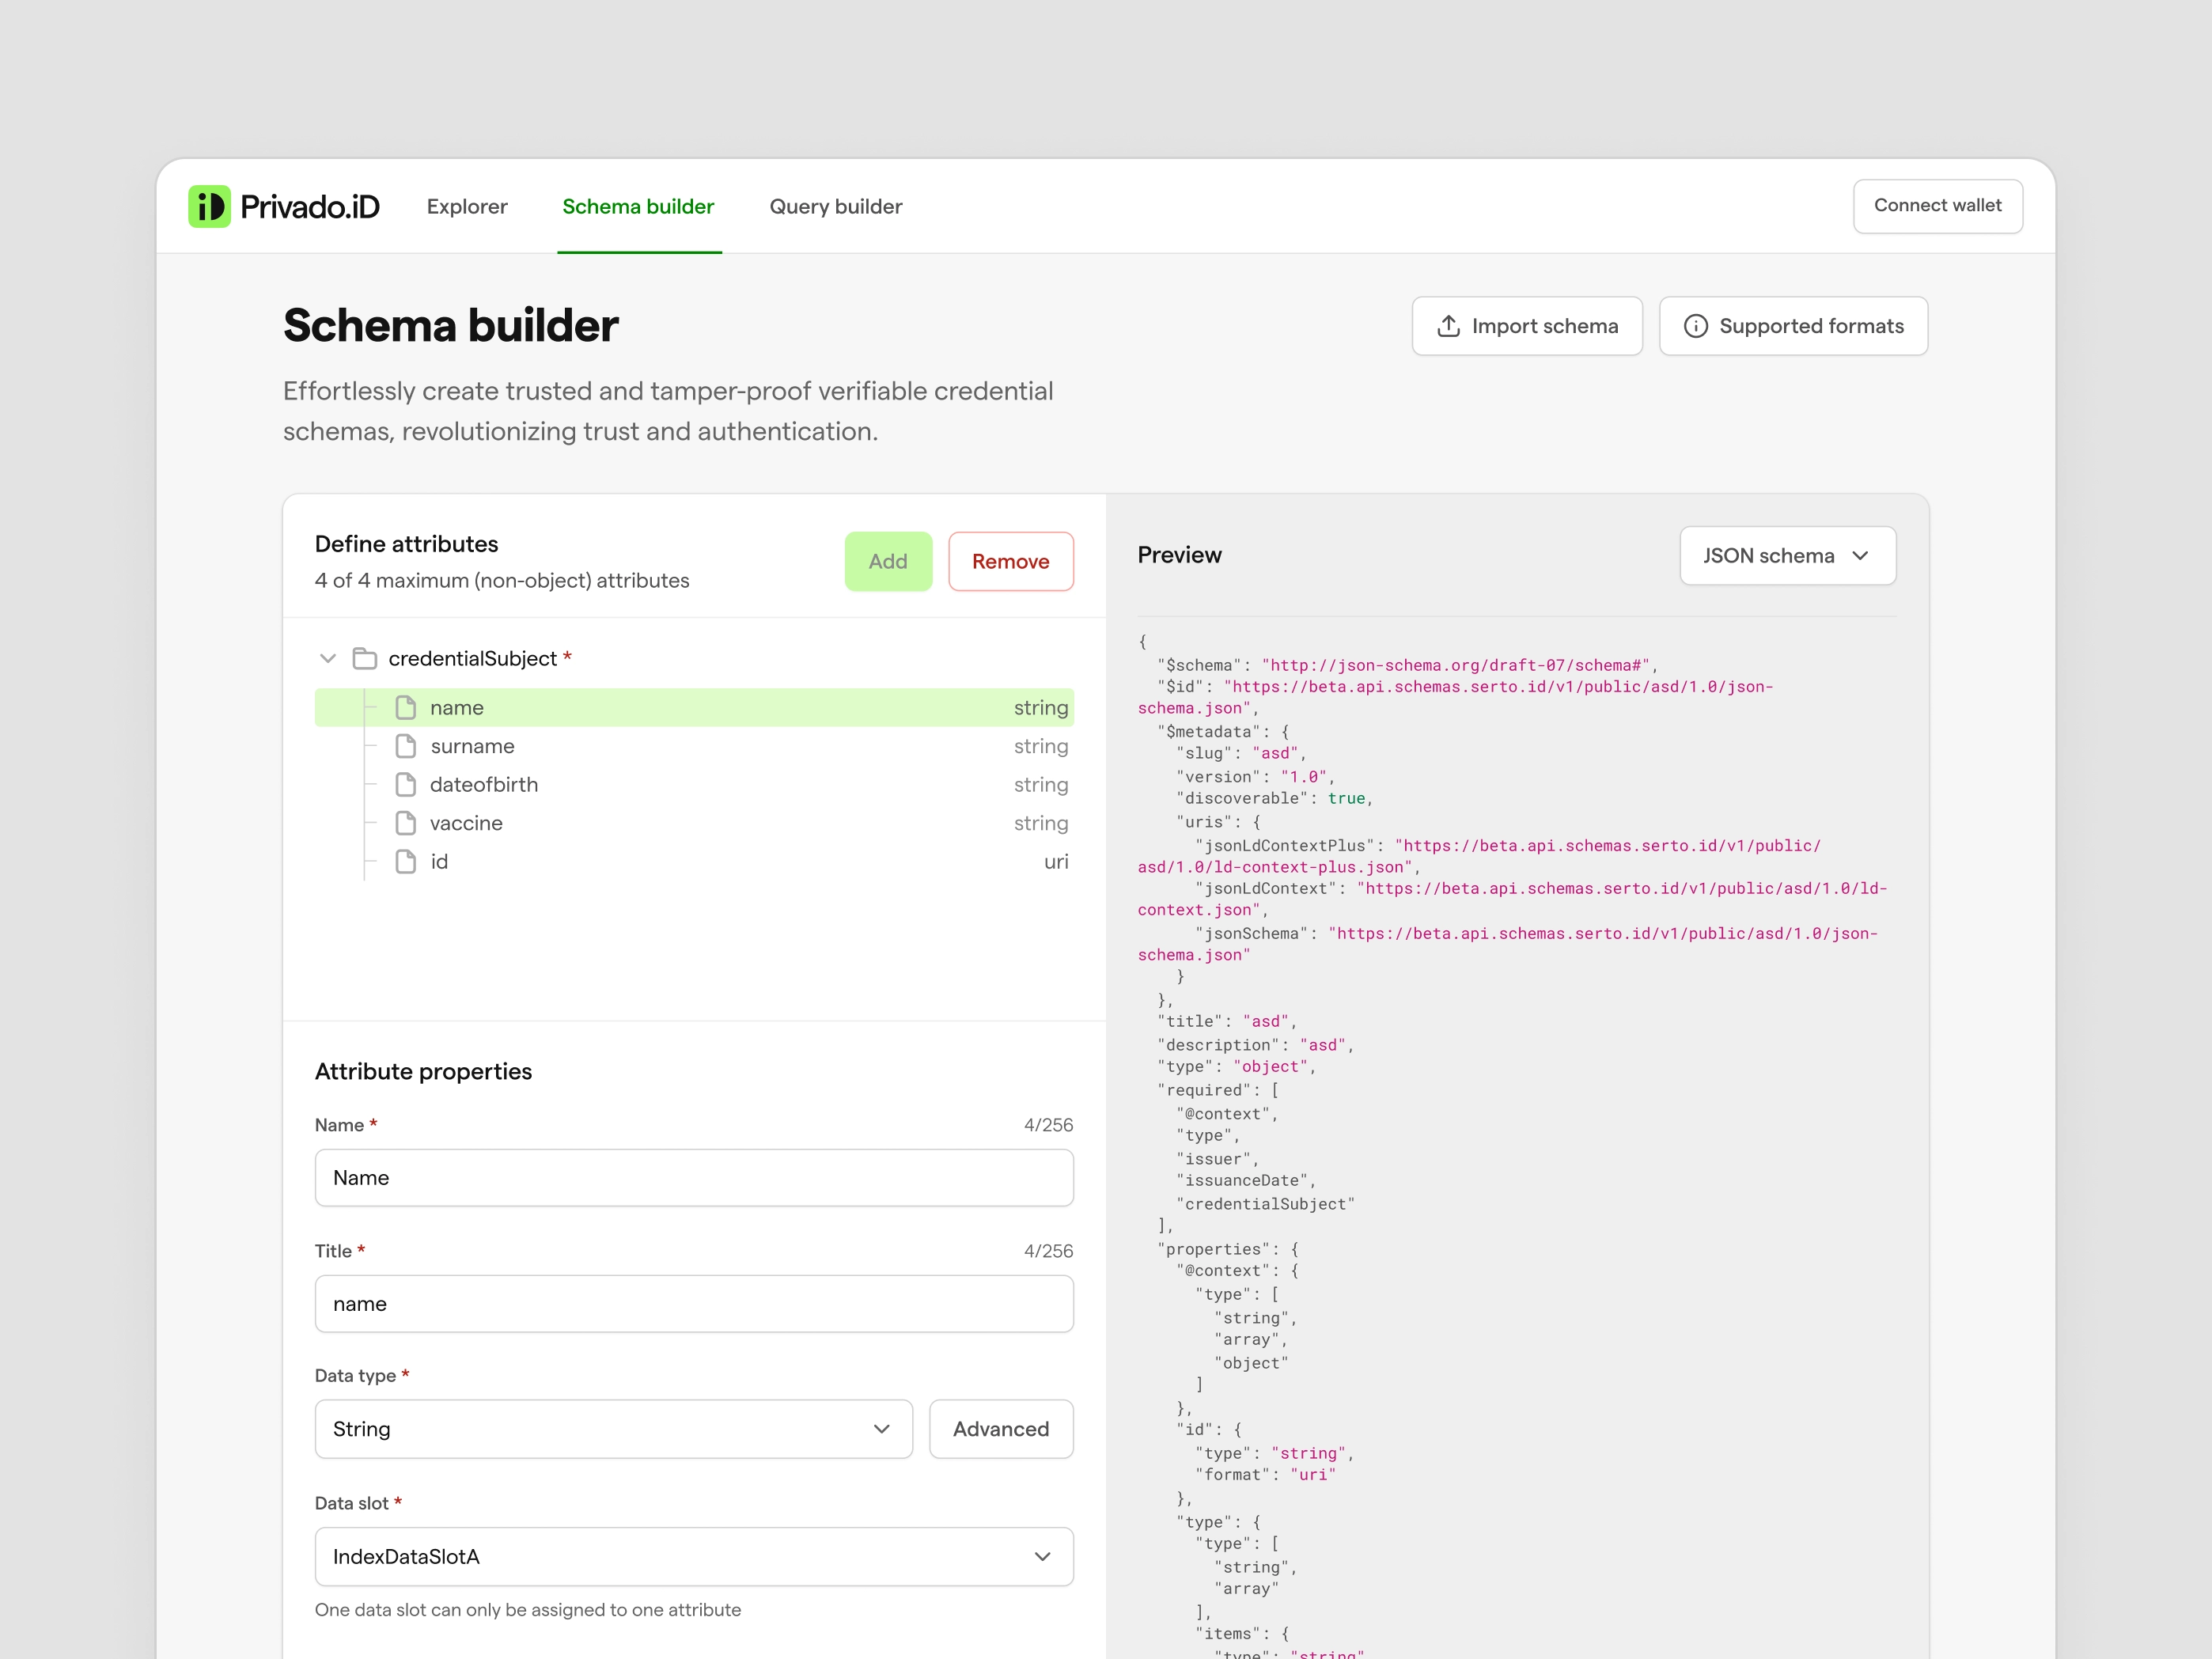Open the Advanced data type options

[1001, 1429]
